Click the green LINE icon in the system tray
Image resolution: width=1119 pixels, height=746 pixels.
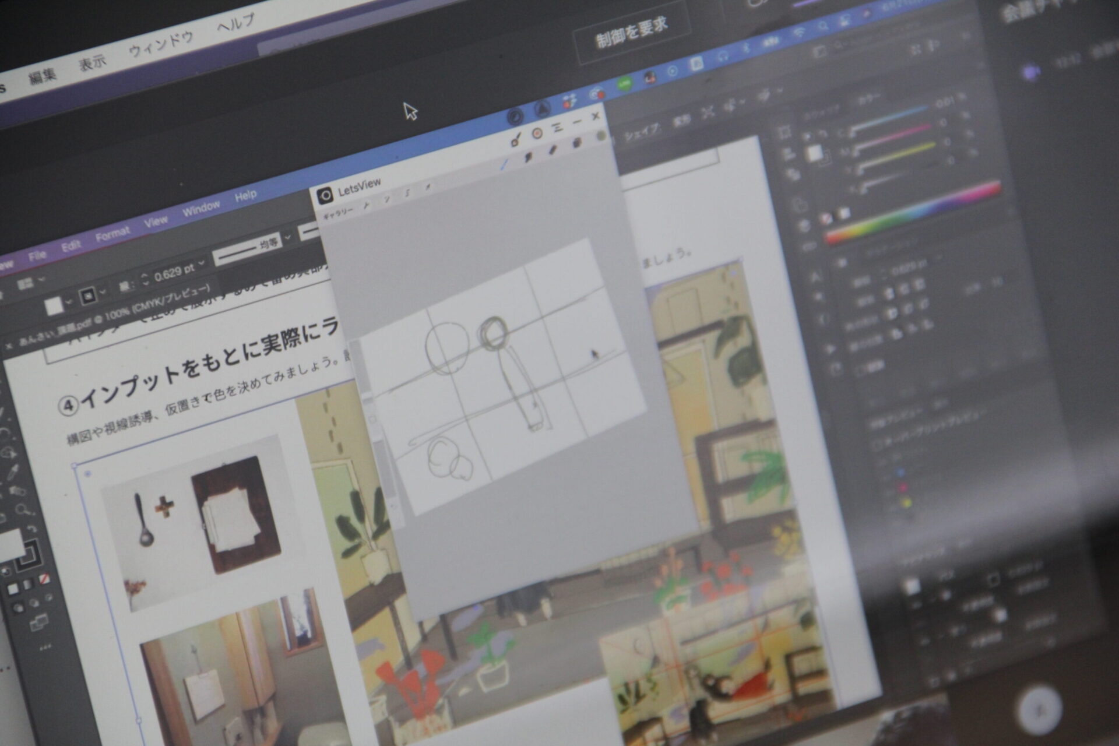(624, 85)
